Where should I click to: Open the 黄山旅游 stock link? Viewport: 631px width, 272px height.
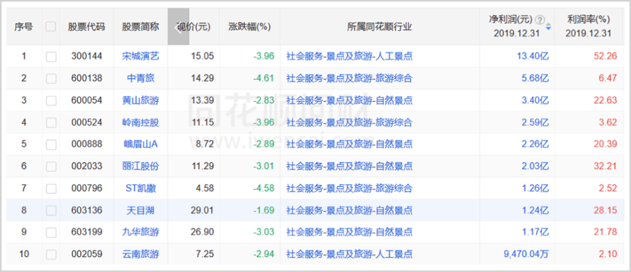141,100
